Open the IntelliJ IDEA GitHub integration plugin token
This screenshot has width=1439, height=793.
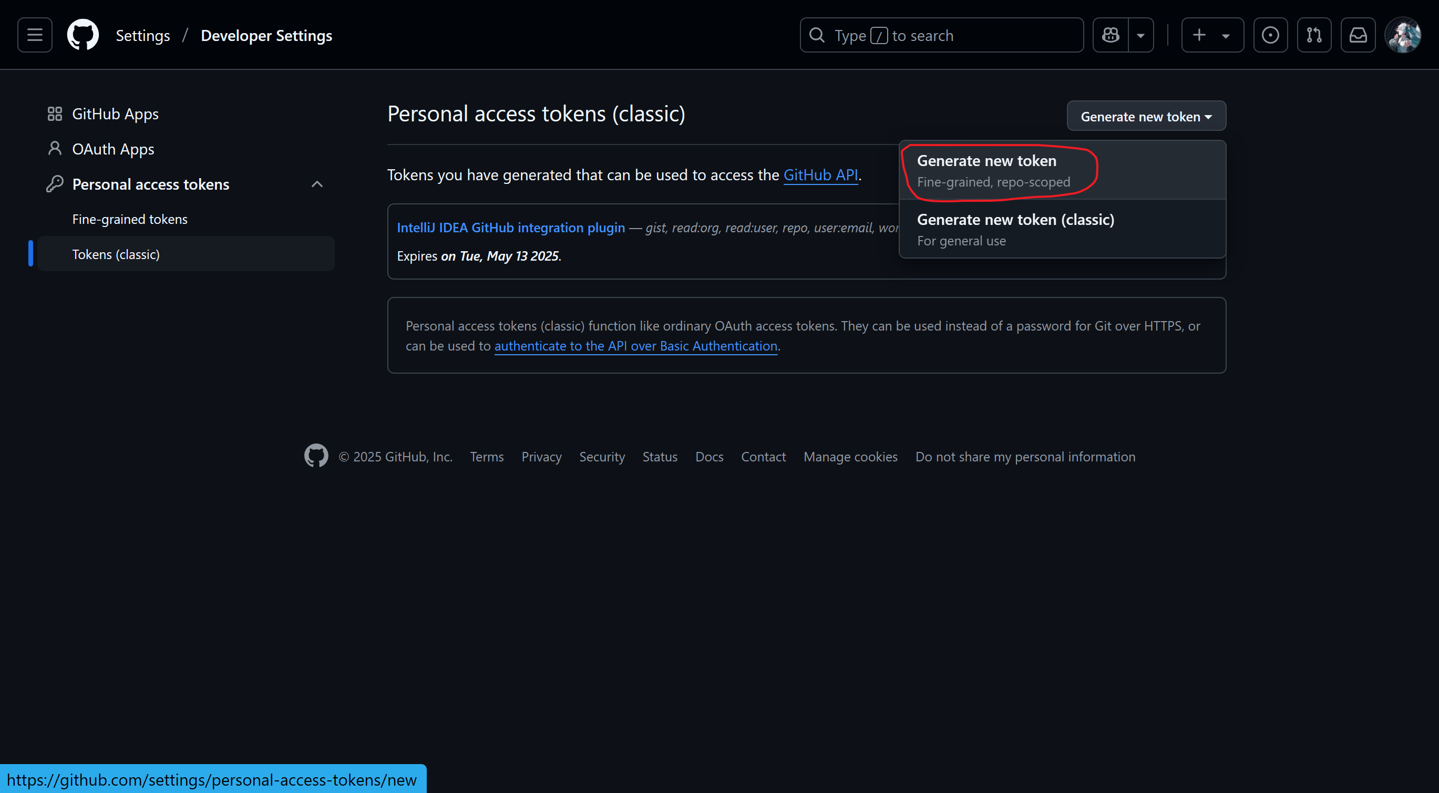(510, 228)
